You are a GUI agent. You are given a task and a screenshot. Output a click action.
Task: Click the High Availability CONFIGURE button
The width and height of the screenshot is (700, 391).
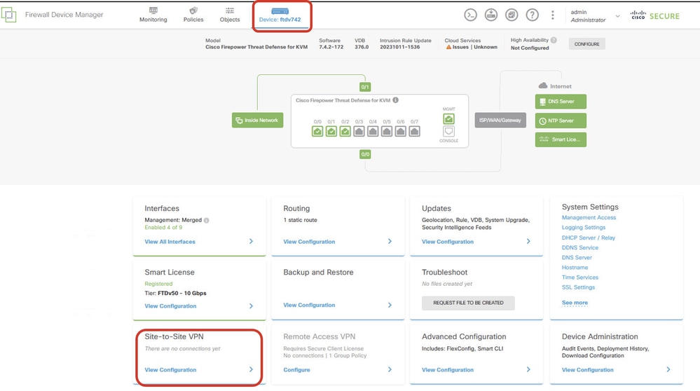click(x=586, y=43)
